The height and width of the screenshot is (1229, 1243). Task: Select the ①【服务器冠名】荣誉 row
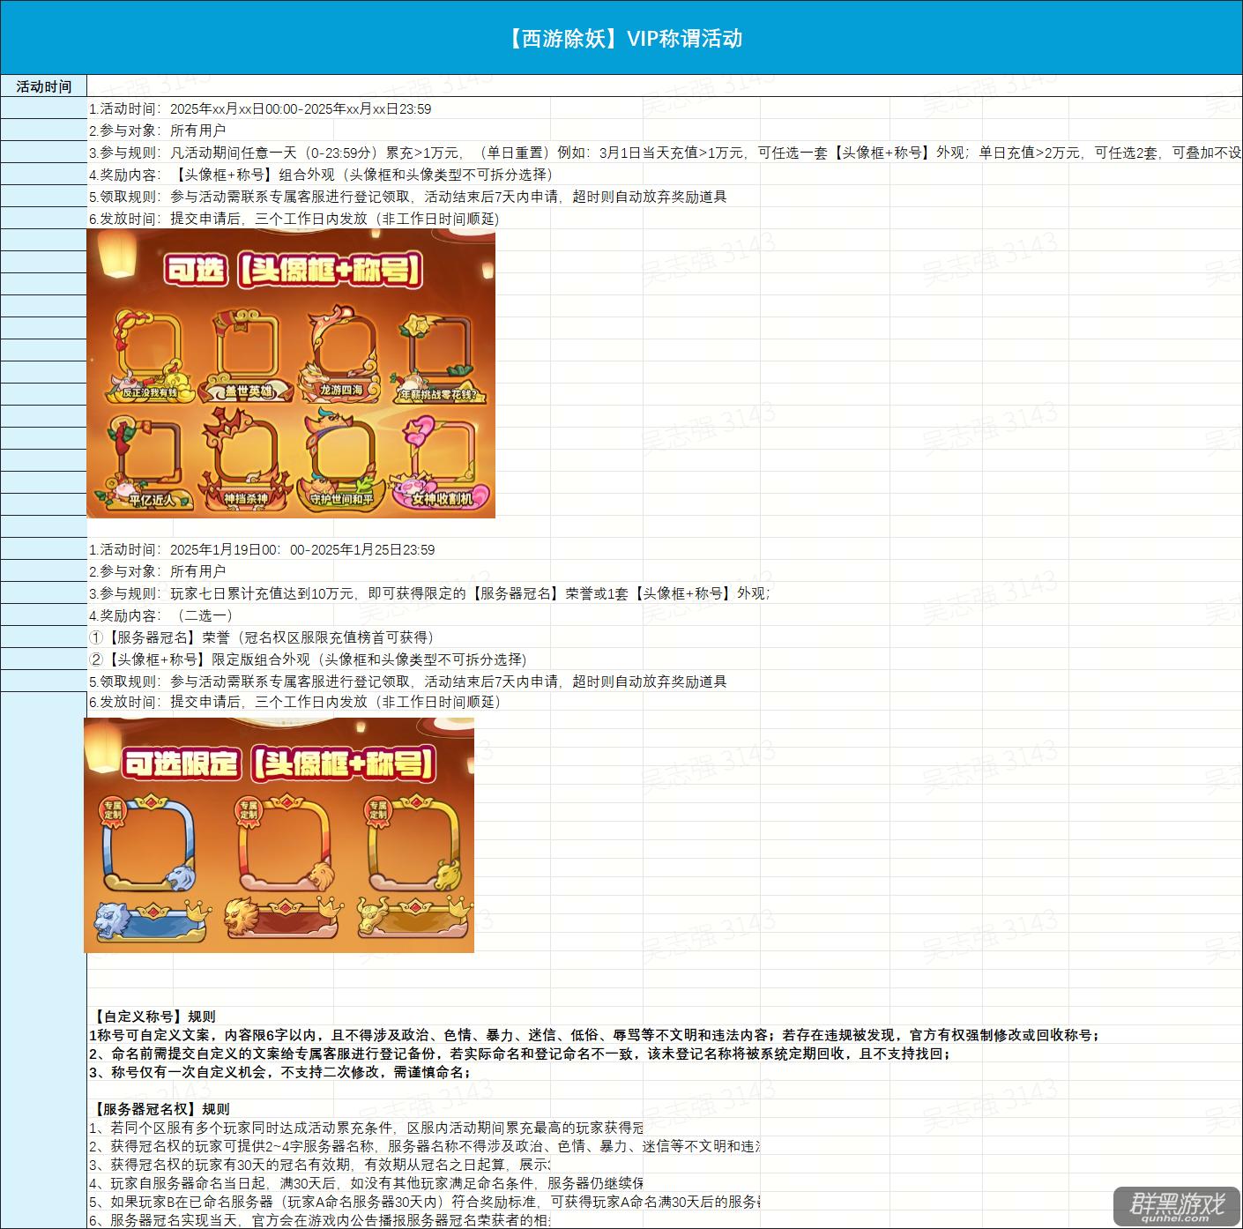(262, 637)
